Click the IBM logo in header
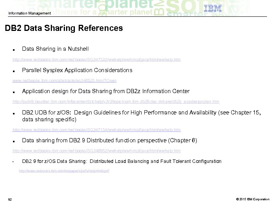 (213, 8)
